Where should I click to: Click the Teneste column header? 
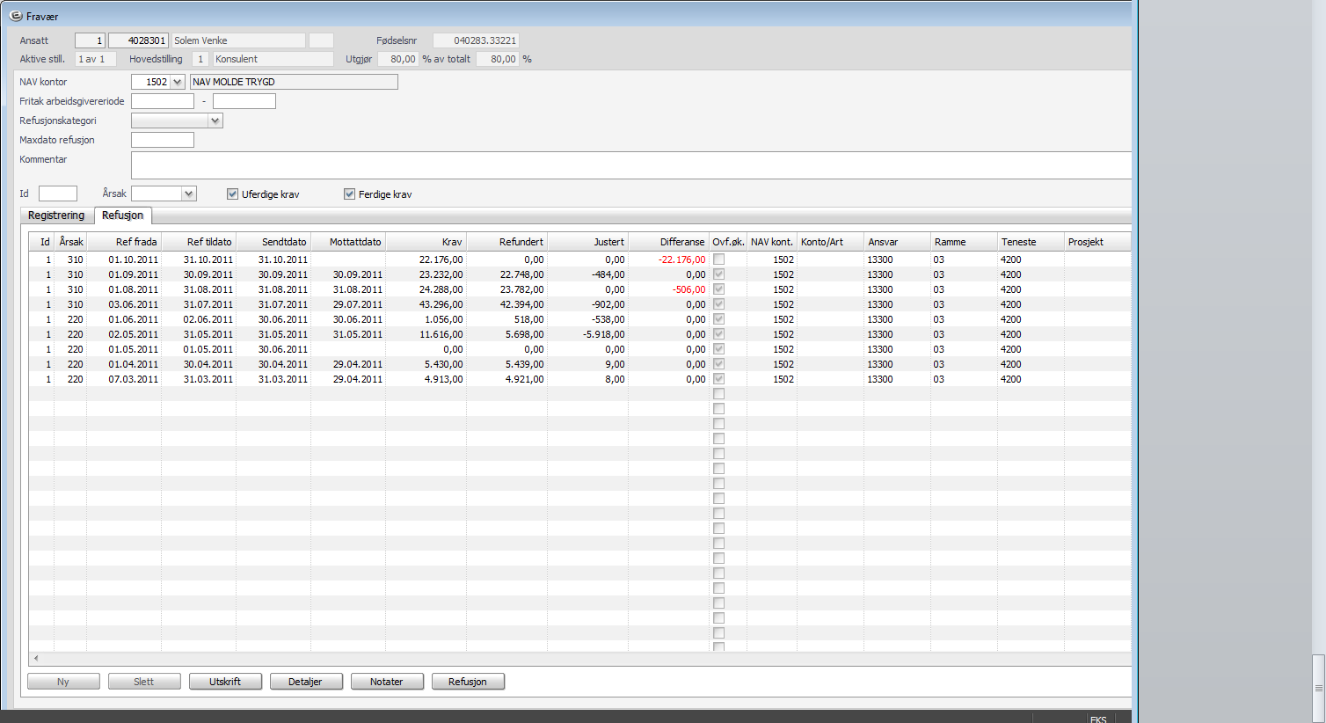pos(1031,242)
